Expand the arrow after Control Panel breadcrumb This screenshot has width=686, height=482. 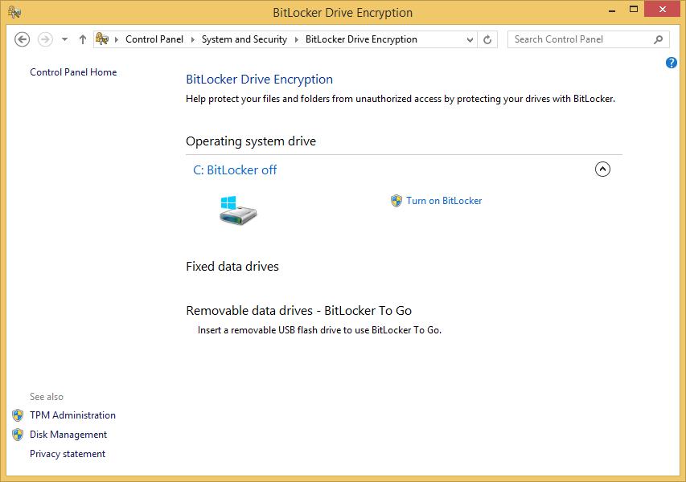(x=193, y=39)
